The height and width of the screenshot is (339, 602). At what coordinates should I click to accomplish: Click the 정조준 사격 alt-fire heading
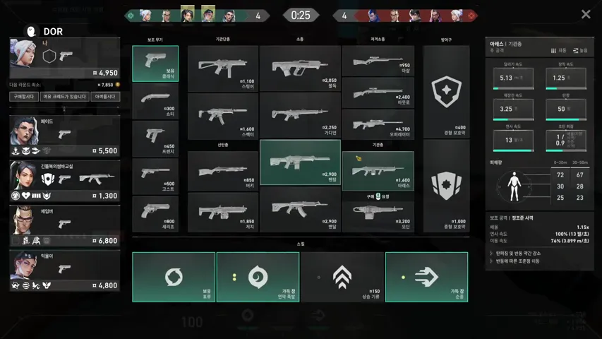coord(522,218)
